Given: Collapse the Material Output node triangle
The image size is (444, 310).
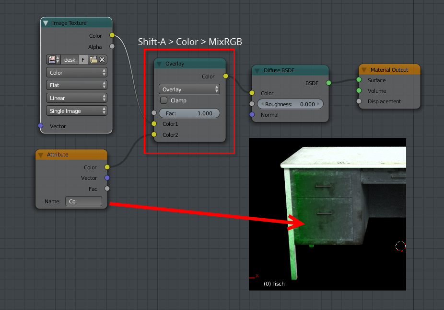Looking at the screenshot, I should (364, 70).
